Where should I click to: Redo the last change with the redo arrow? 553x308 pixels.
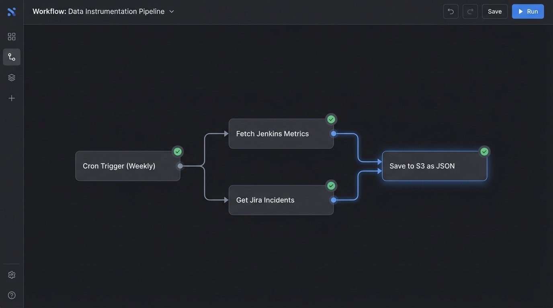coord(468,11)
